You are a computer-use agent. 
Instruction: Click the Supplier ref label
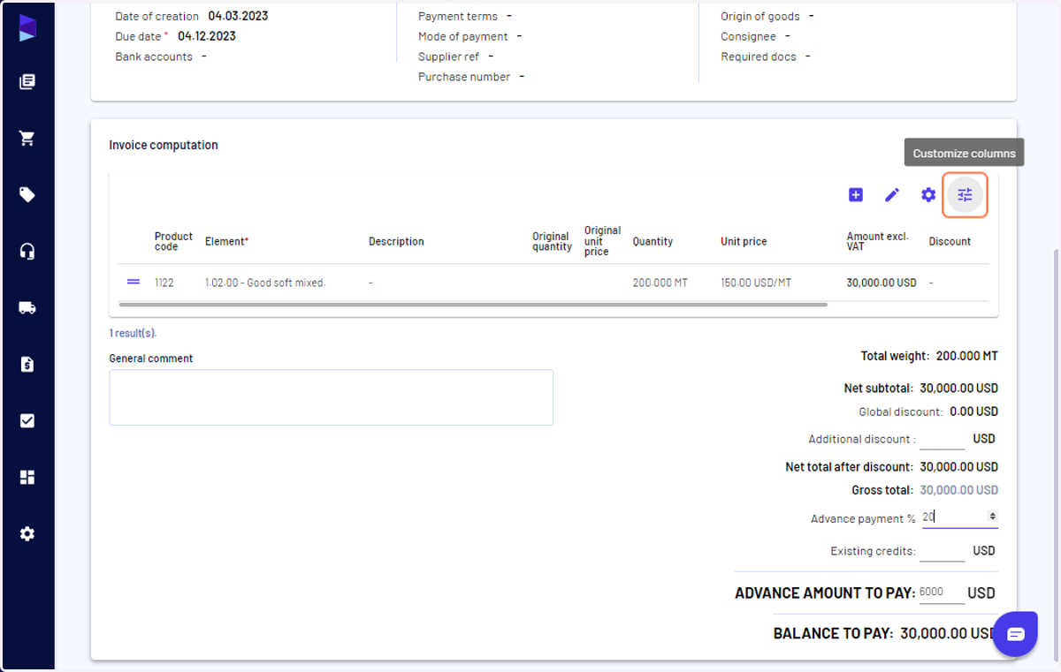coord(449,57)
